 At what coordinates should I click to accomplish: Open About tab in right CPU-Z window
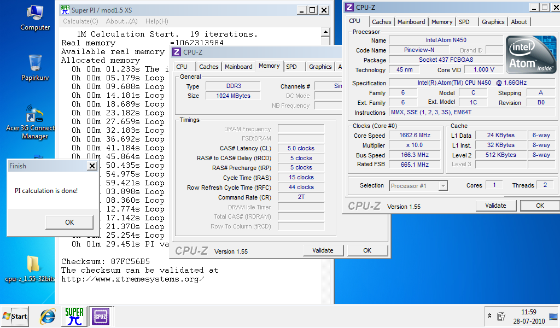click(519, 22)
